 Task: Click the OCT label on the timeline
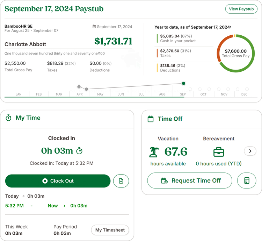click(203, 94)
